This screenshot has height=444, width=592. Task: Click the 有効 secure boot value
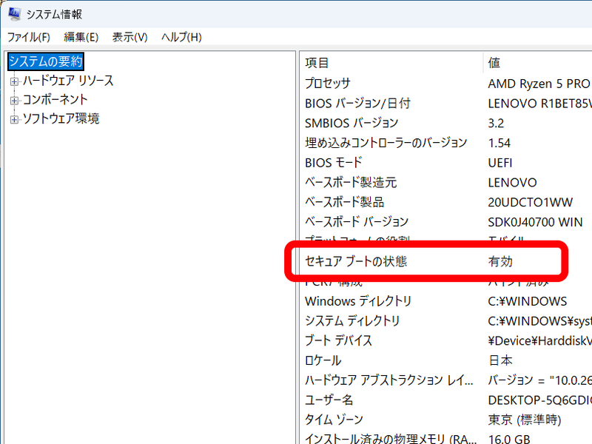500,261
